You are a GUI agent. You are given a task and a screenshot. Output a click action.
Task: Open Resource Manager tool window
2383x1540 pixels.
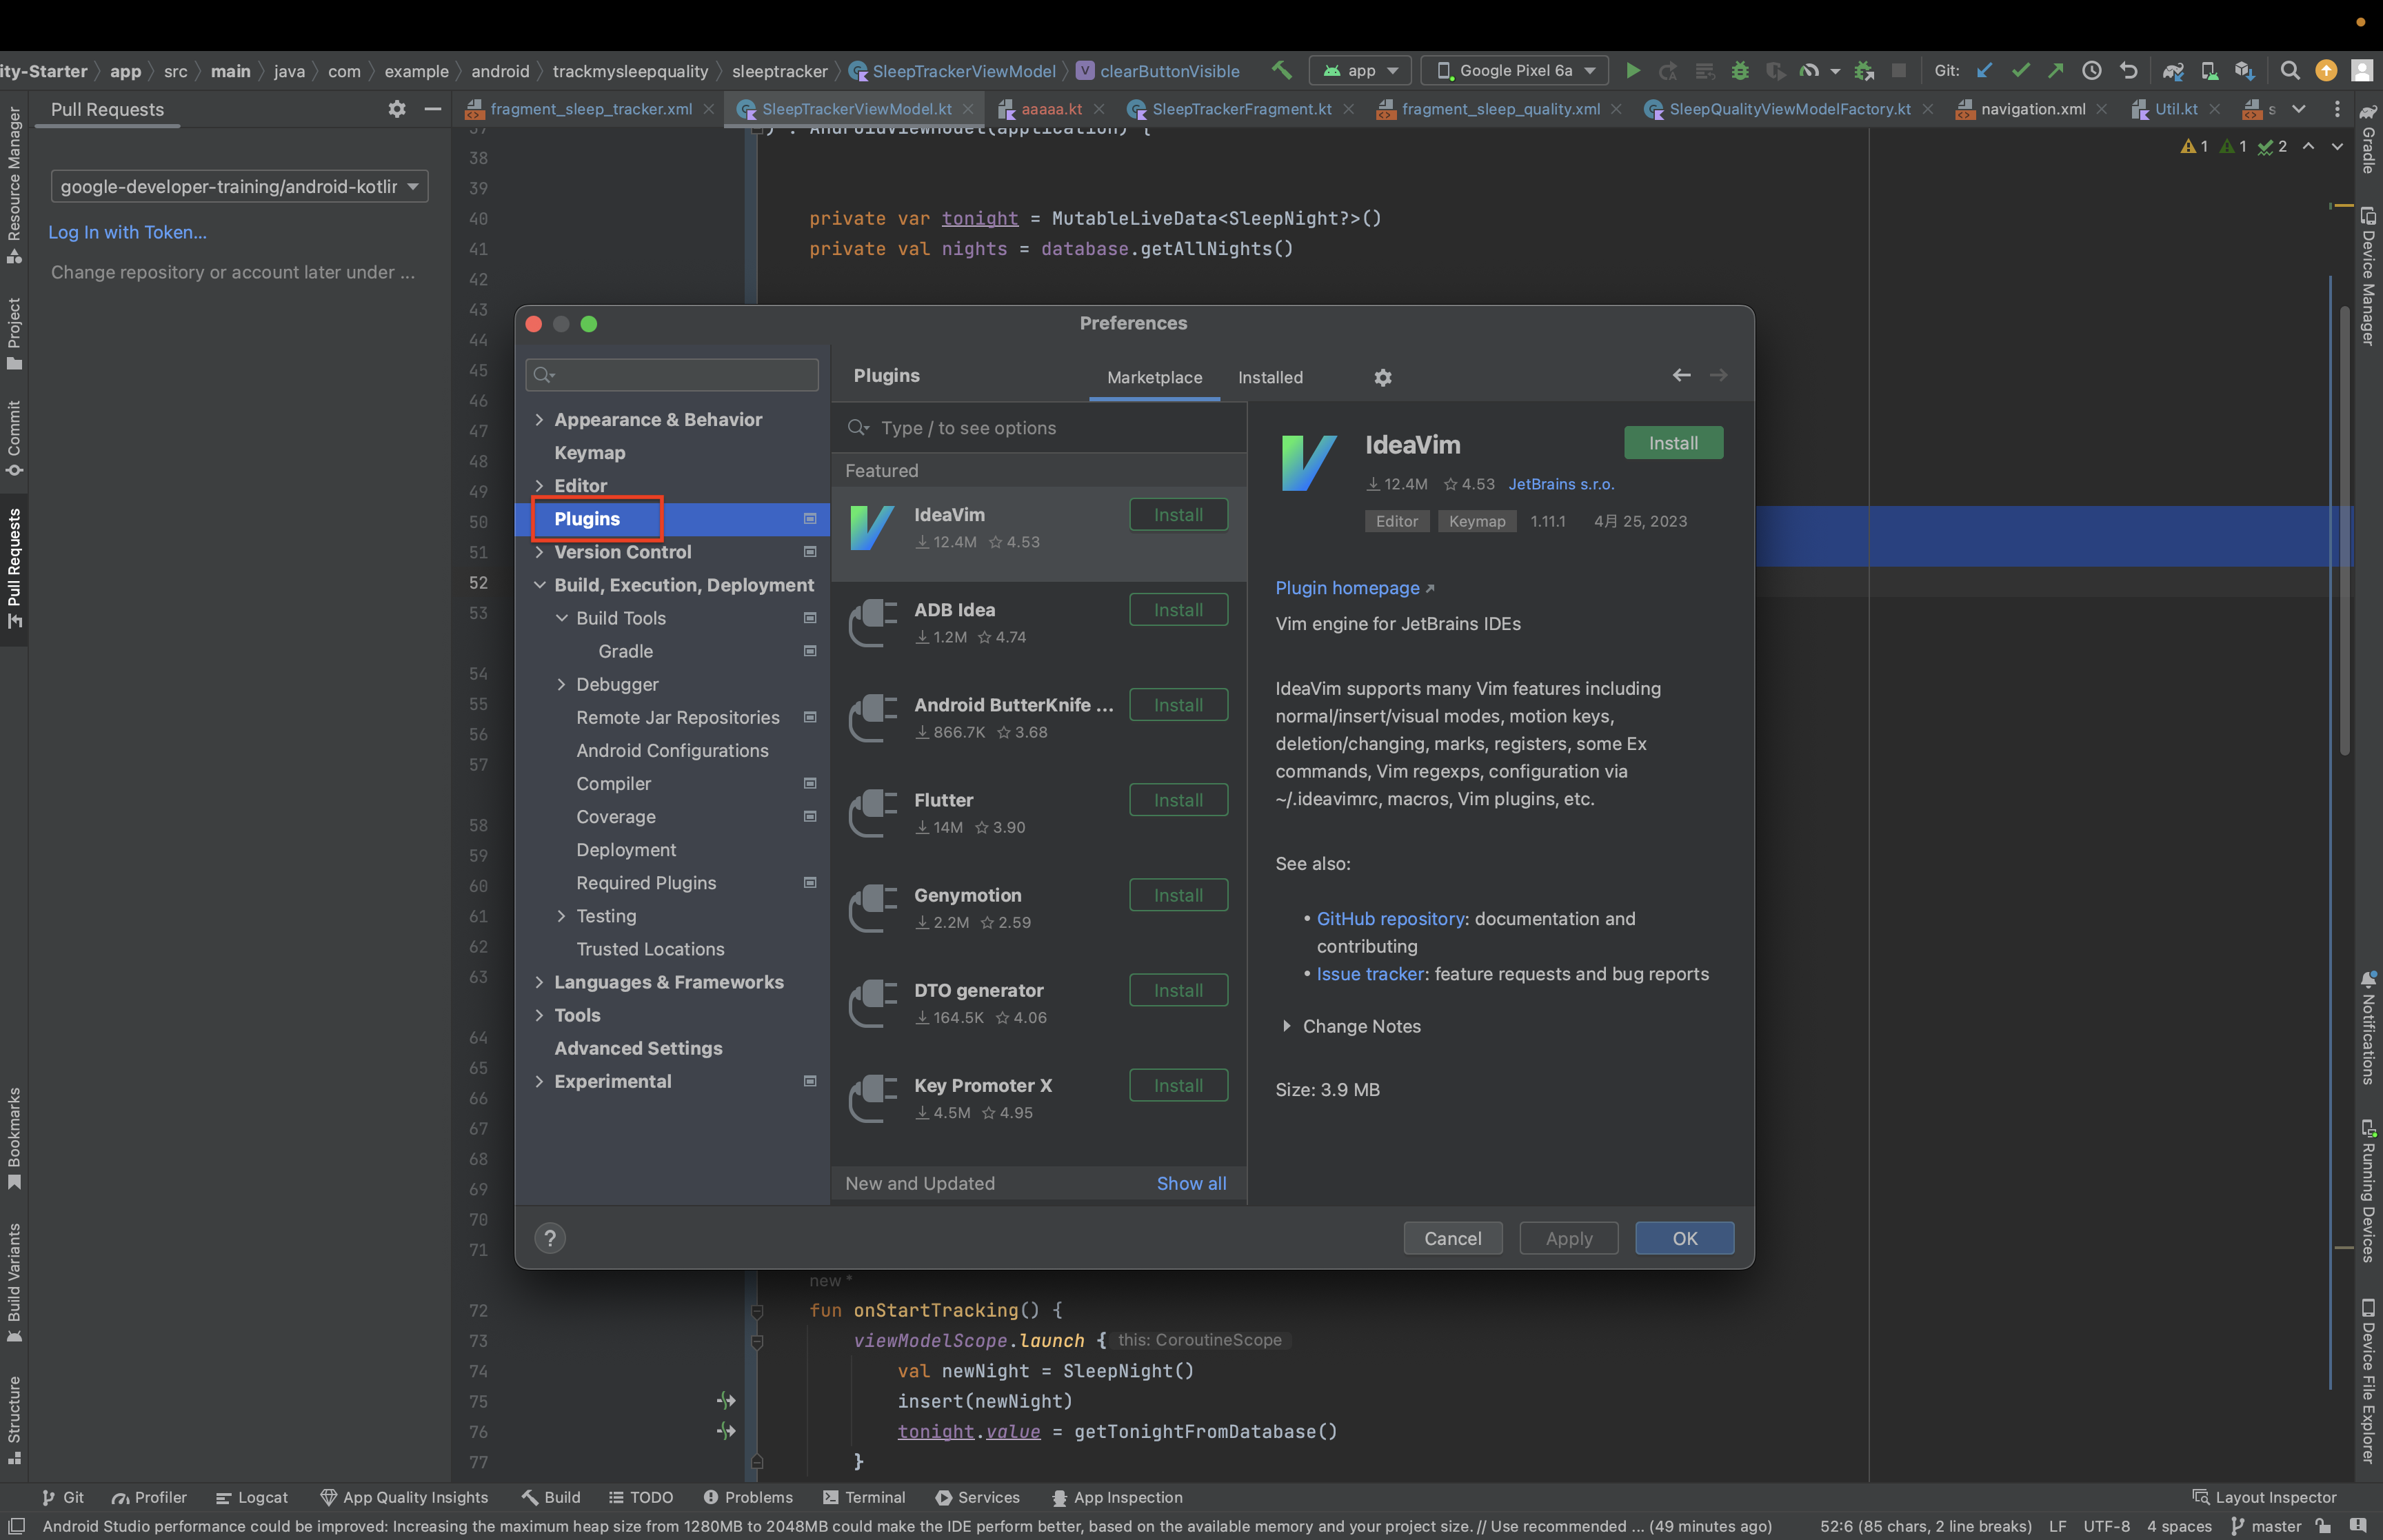click(14, 185)
